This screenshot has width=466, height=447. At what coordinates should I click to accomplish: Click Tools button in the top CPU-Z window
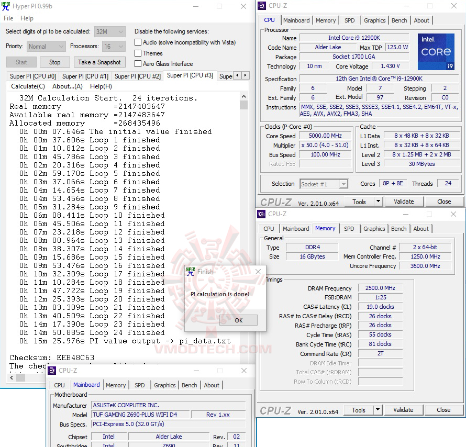[359, 202]
